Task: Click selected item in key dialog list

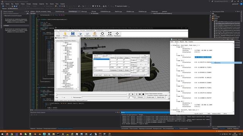Action: (x=101, y=59)
